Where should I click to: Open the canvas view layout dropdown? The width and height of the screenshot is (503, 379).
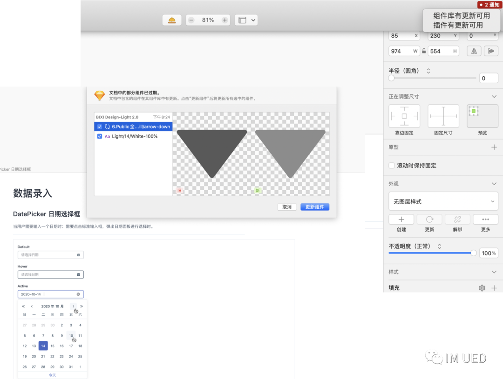246,20
